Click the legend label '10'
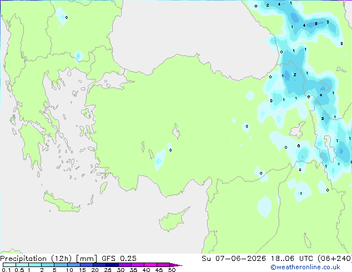The width and height of the screenshot is (352, 272). point(69,270)
